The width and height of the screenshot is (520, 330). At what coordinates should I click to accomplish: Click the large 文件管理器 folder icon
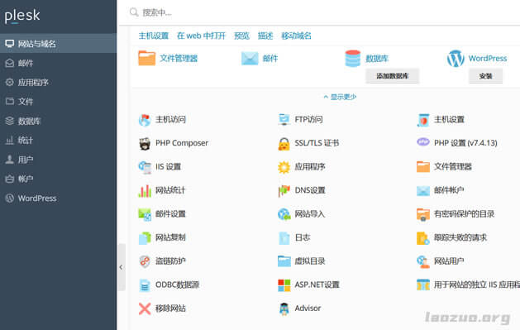click(146, 58)
